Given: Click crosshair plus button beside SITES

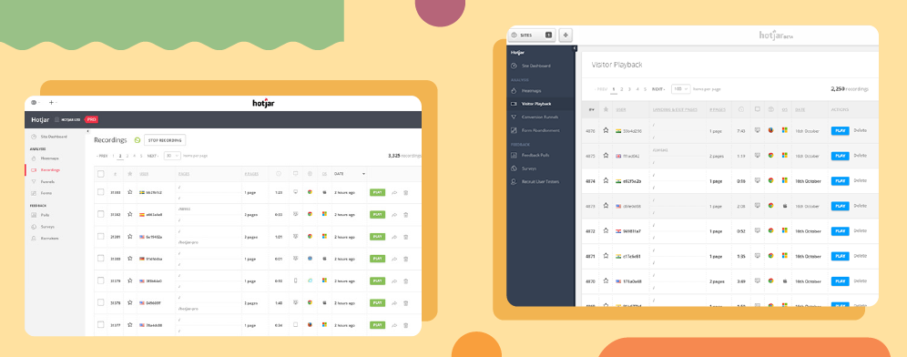Looking at the screenshot, I should click(x=566, y=35).
